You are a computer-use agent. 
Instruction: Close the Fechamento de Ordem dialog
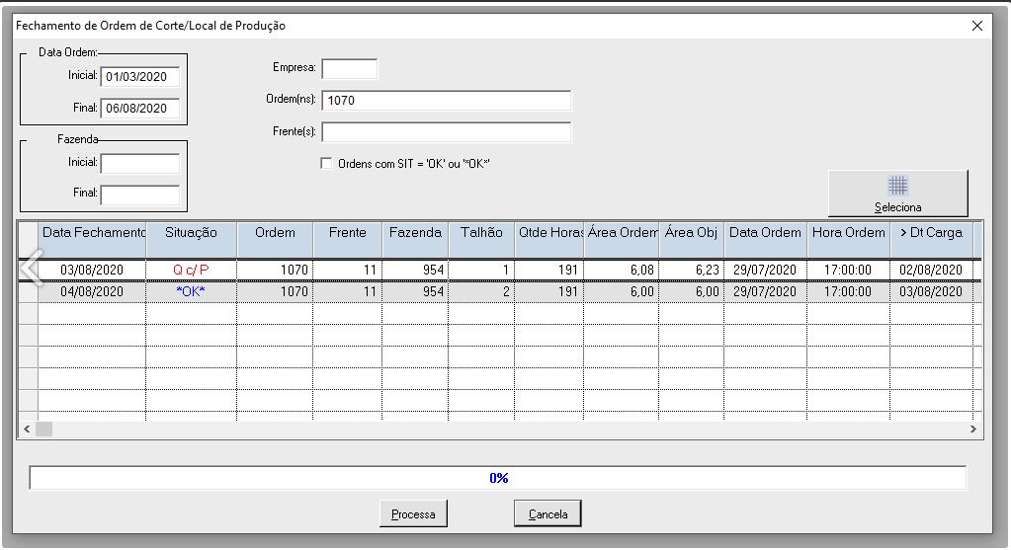pos(976,26)
